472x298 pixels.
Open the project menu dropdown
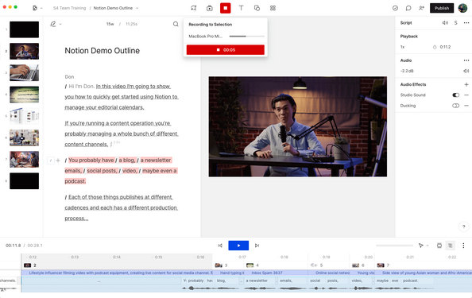(37, 8)
